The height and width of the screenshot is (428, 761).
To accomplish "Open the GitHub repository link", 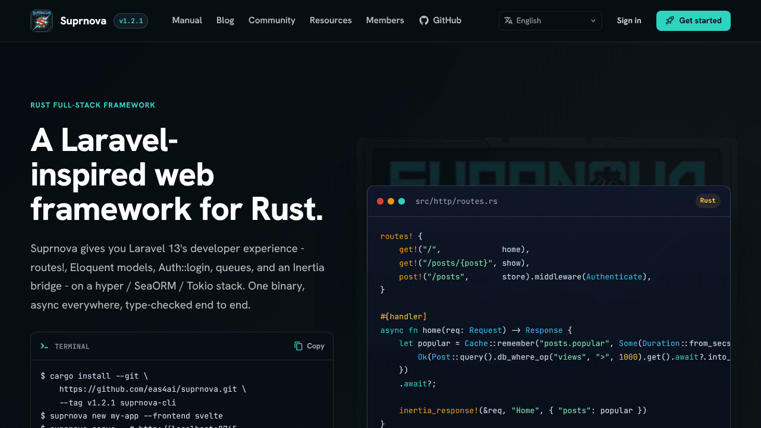I will 440,20.
